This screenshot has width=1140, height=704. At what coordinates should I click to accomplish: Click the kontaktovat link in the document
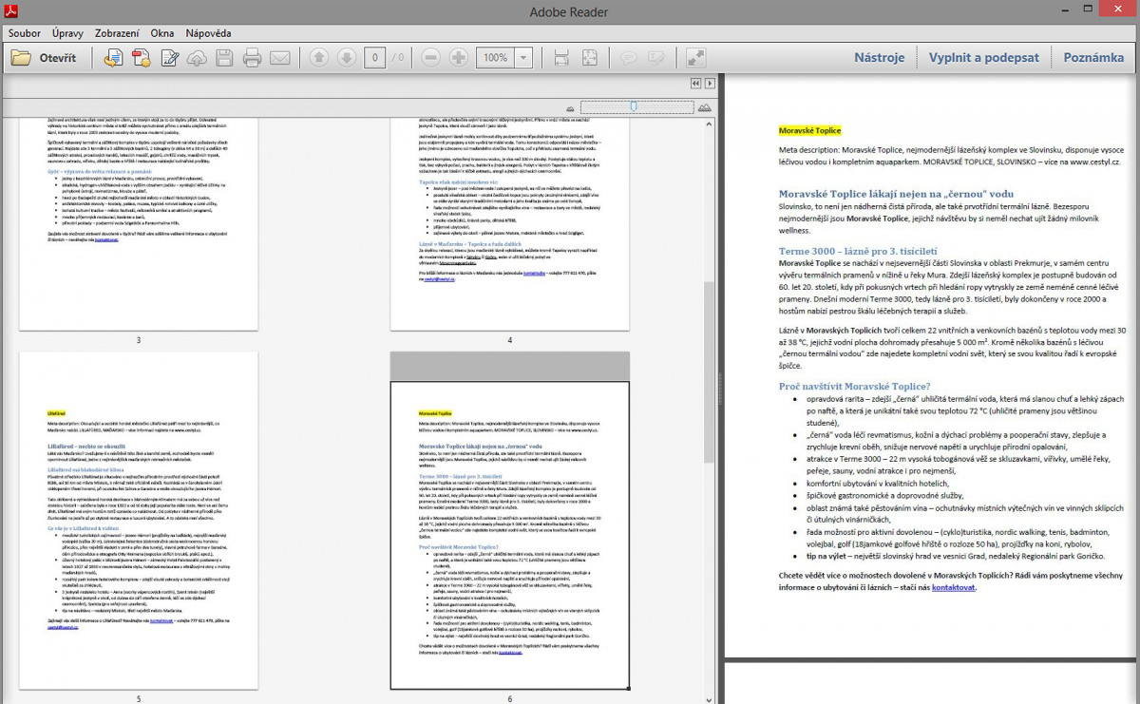pyautogui.click(x=953, y=587)
